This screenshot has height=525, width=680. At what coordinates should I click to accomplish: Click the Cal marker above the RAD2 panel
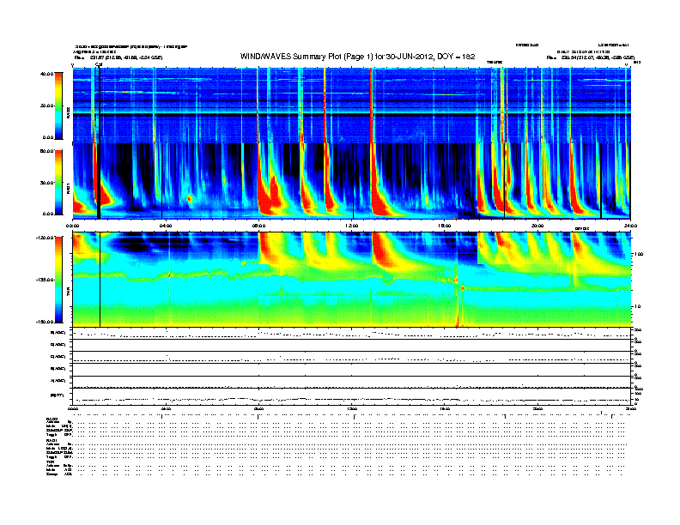pyautogui.click(x=99, y=64)
